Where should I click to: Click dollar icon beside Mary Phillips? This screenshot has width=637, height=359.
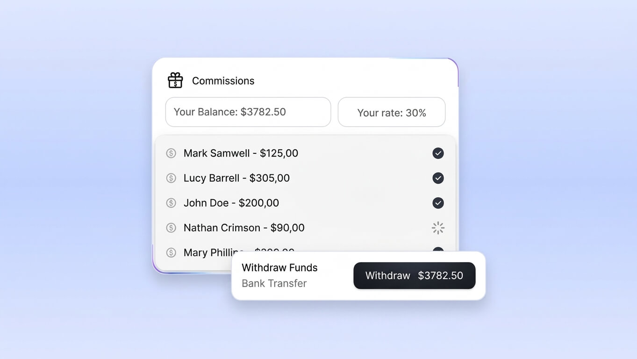pos(171,252)
